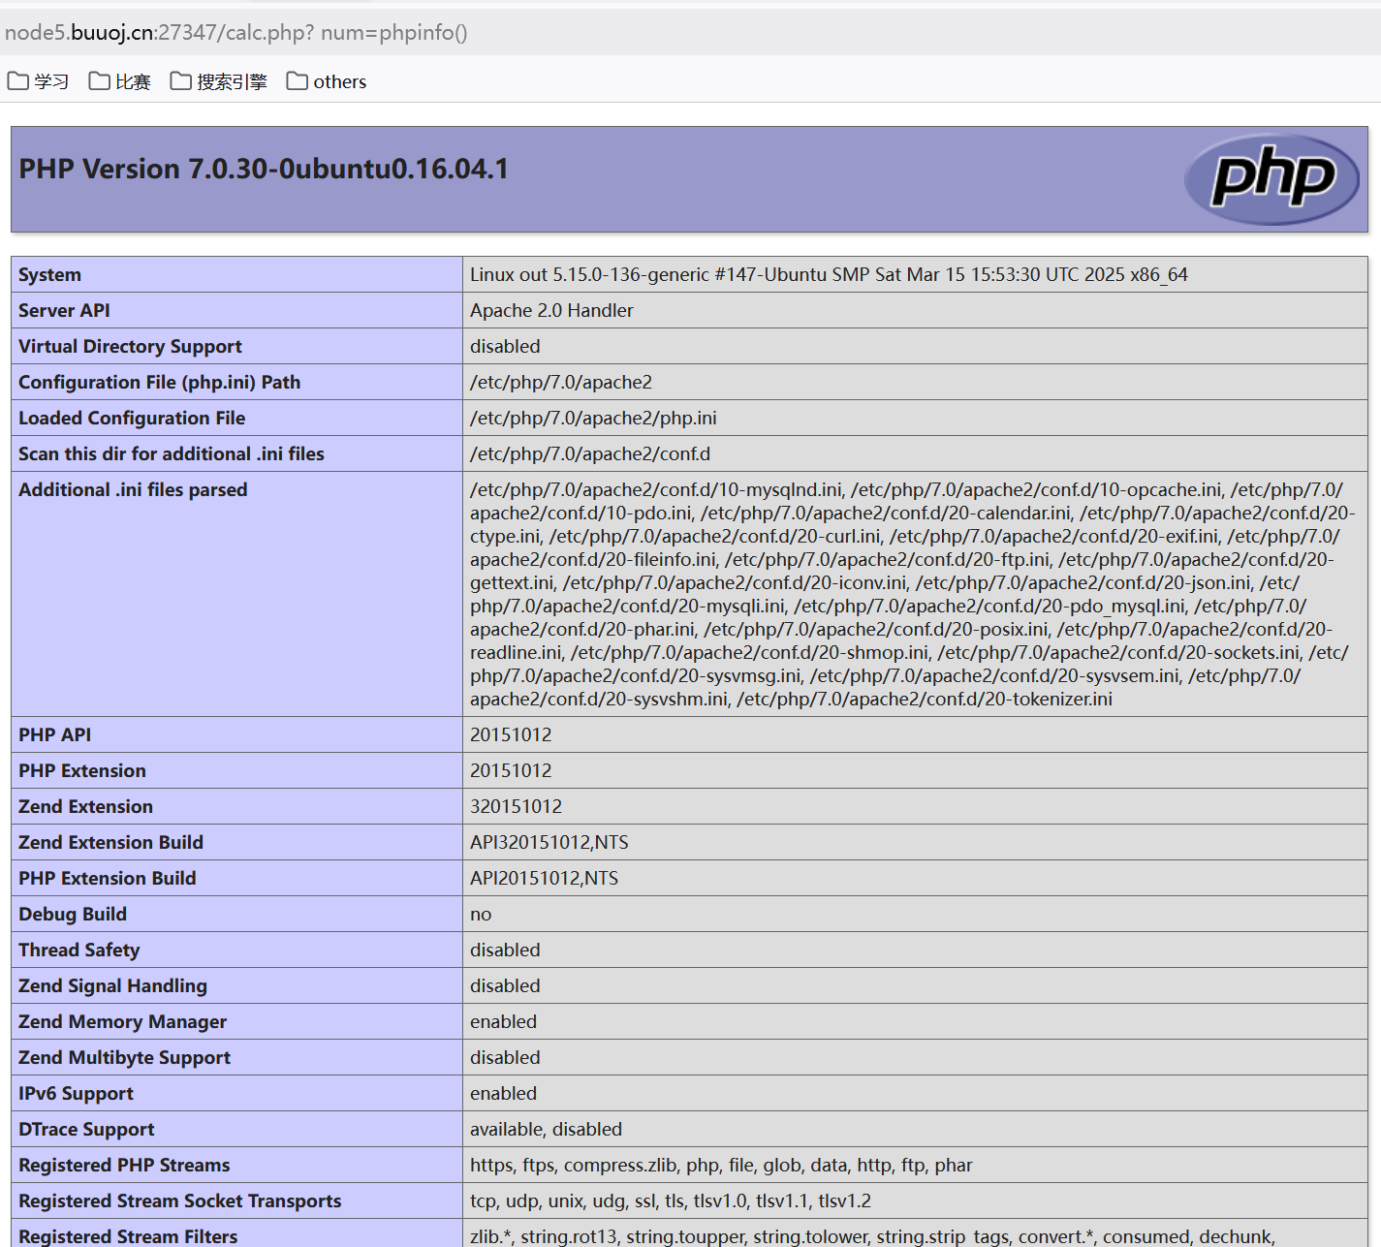Click the disabled value of Virtual Directory Support
Viewport: 1381px width, 1247px height.
coord(505,346)
